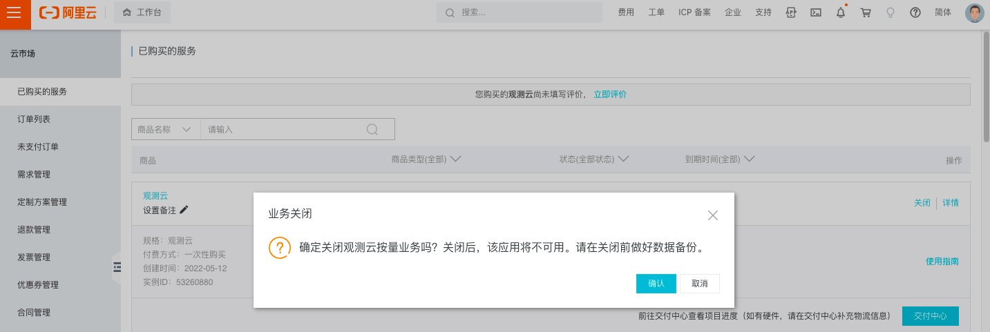This screenshot has width=990, height=332.
Task: Open the 工单 menu
Action: click(656, 12)
